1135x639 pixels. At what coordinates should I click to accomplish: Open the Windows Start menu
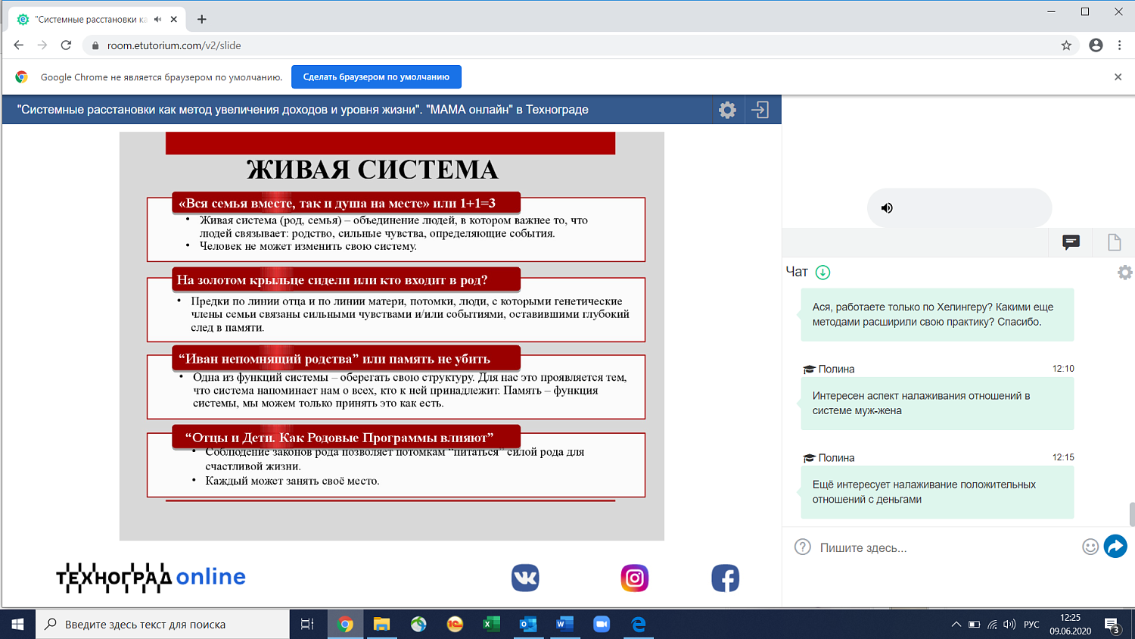18,625
